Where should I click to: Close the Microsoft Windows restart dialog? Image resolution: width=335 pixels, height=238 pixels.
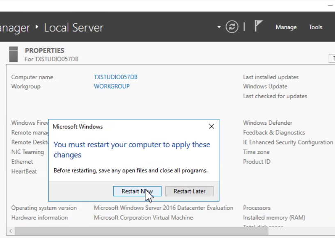click(x=211, y=126)
